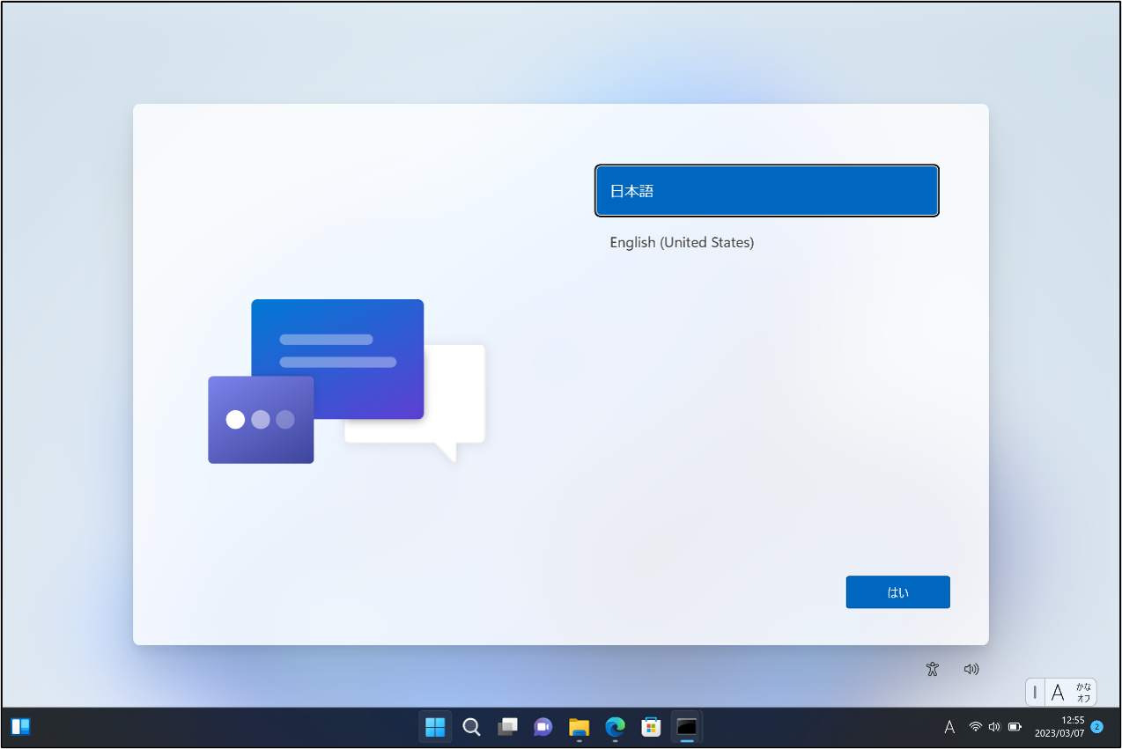Open Task View
The image size is (1122, 749).
pos(507,726)
